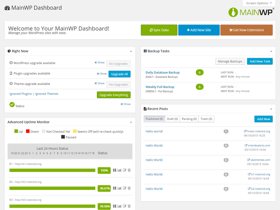Pause the B3 uptime monitor
This screenshot has width=280, height=210.
point(115,206)
